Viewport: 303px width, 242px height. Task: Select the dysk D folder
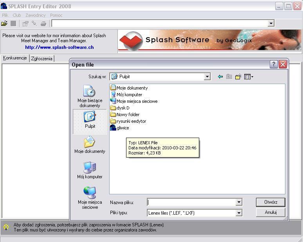click(120, 108)
